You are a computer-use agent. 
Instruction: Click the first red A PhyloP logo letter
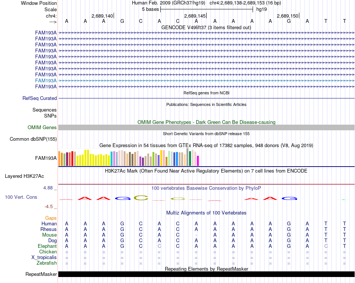pos(85,198)
